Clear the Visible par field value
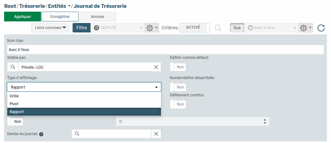Viewport: 331px width, 143px height. [x=156, y=67]
